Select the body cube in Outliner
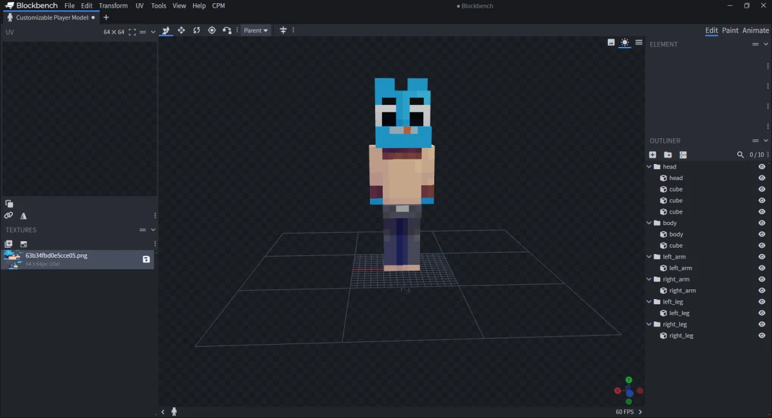772x418 pixels. 676,234
